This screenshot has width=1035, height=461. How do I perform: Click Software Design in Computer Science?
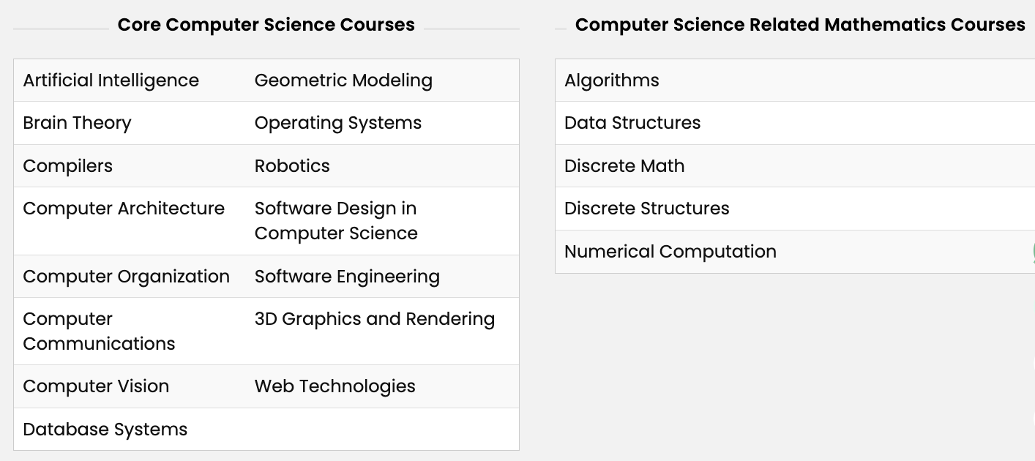click(336, 221)
